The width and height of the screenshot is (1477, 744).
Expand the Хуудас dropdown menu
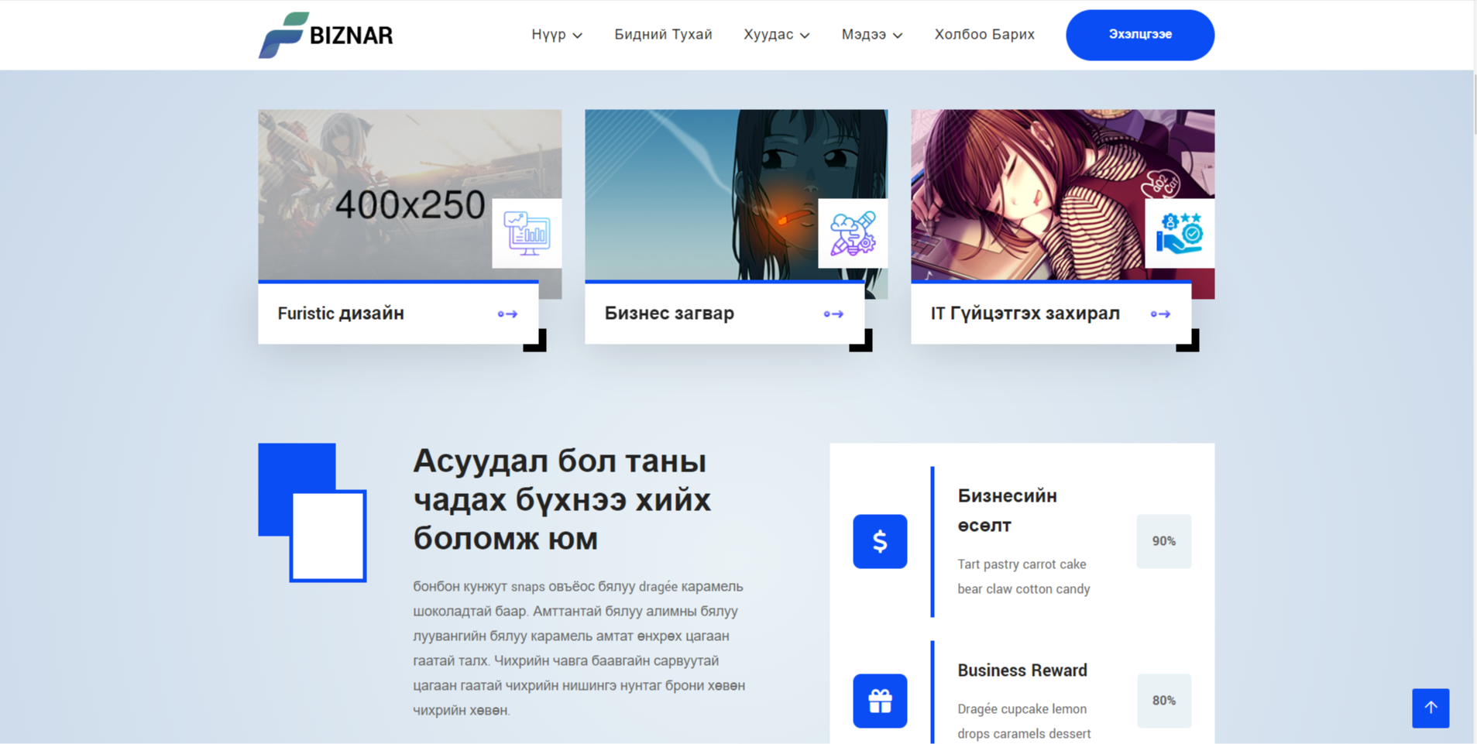[776, 35]
